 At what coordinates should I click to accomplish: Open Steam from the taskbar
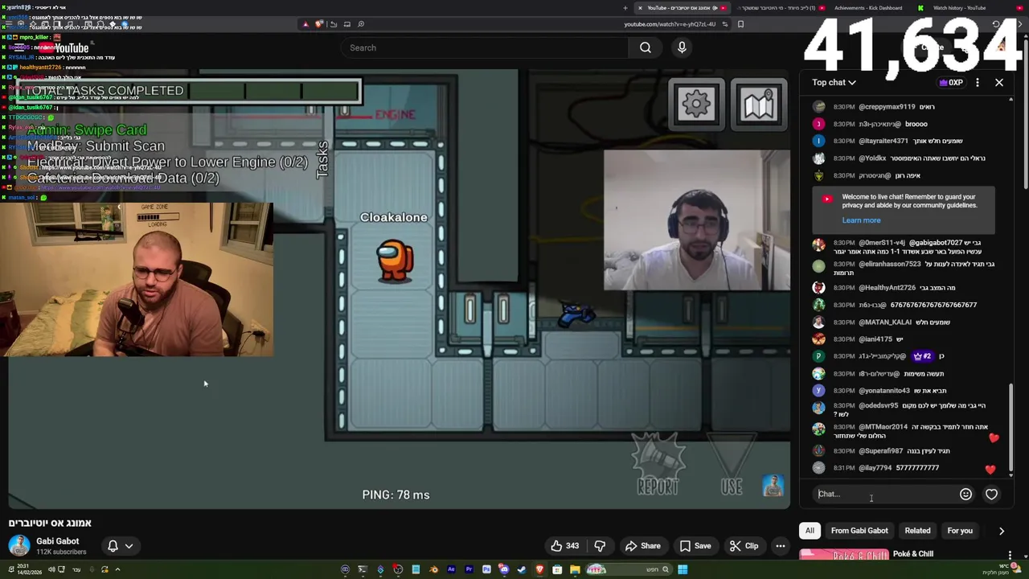522,569
